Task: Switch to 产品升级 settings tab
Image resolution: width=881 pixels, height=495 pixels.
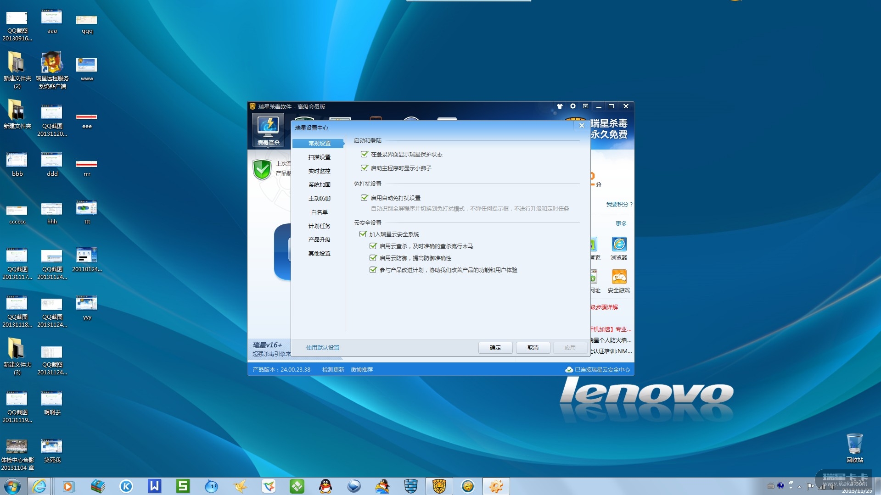Action: [x=320, y=240]
